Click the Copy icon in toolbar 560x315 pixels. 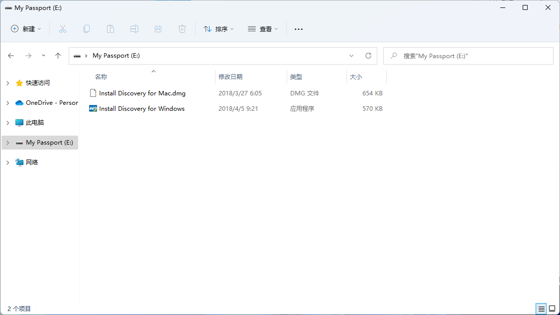point(87,29)
